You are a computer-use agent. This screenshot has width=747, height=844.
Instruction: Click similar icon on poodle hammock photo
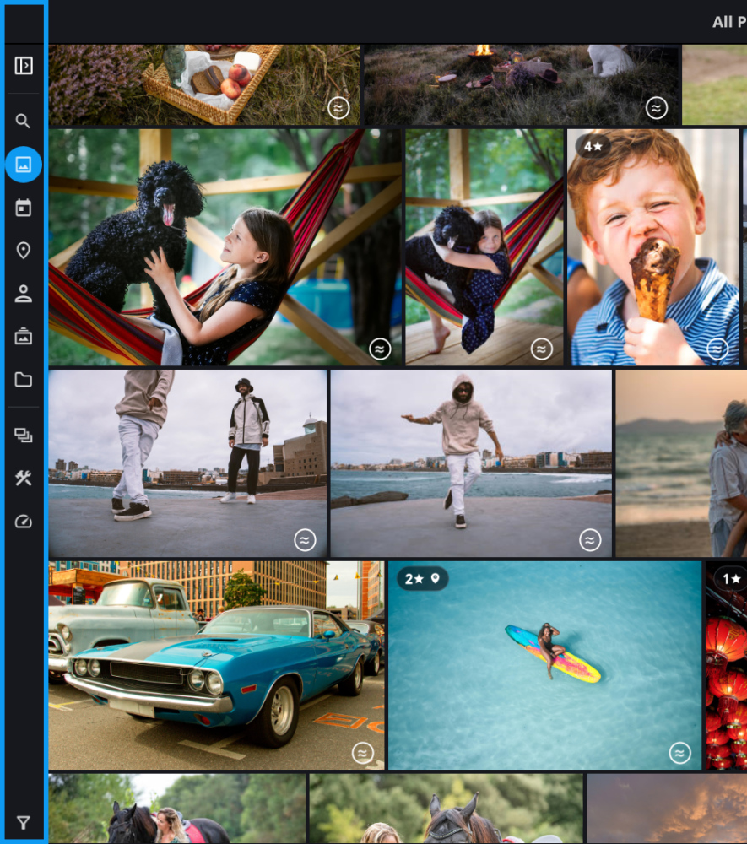[x=380, y=349]
